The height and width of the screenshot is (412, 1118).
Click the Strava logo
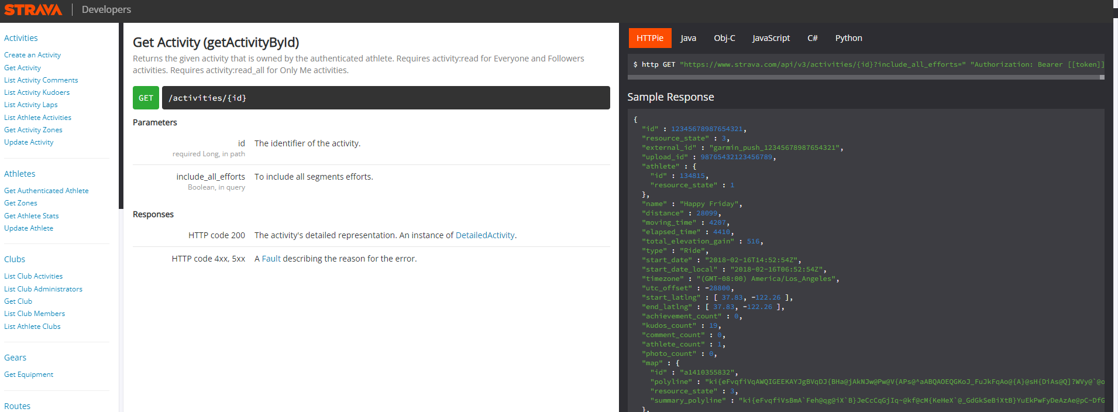tap(33, 9)
